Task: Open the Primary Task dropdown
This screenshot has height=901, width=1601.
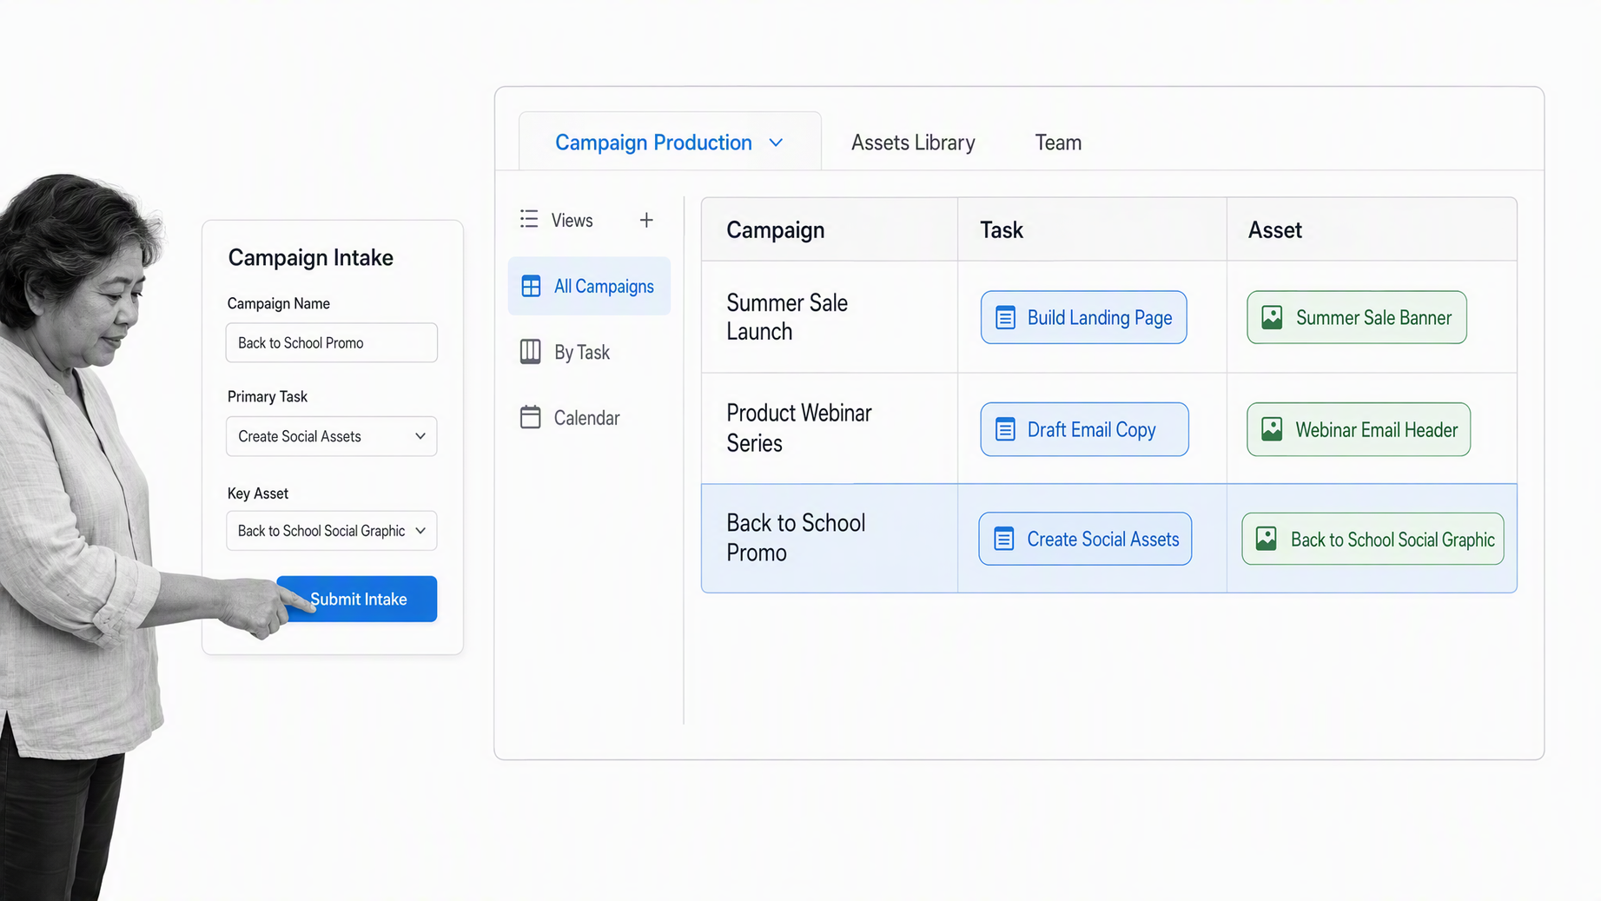Action: (x=332, y=436)
